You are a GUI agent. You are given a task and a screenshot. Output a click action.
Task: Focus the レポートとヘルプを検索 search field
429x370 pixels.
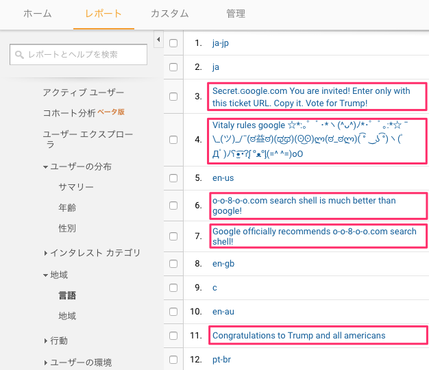click(x=78, y=54)
